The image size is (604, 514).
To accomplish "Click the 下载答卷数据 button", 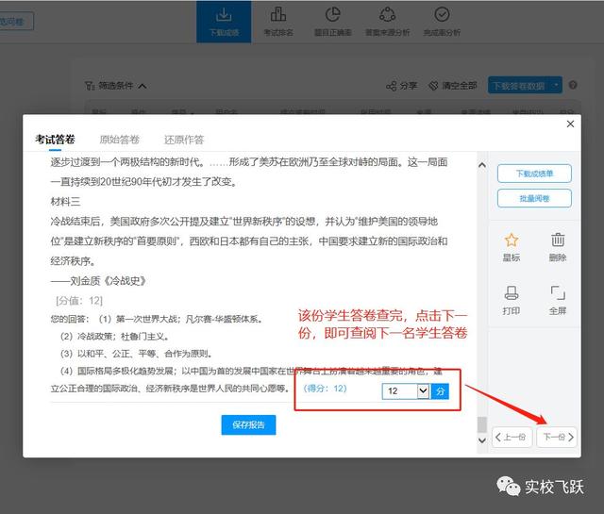I will pos(519,86).
